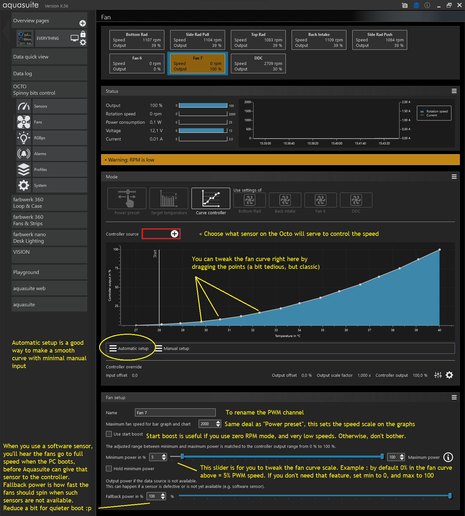Use settings of Bottom Rad fan
This screenshot has width=465, height=516.
[250, 200]
